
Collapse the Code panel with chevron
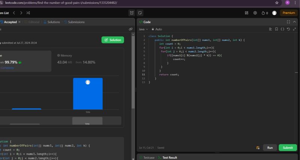pos(294,22)
